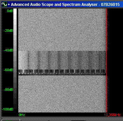Click the 0dB label on level scale
The width and height of the screenshot is (123, 121).
click(x=10, y=11)
